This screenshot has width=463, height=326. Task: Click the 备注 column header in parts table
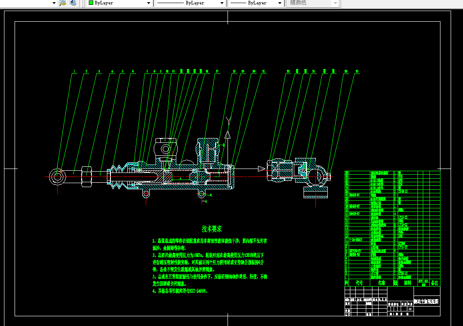[x=434, y=283]
